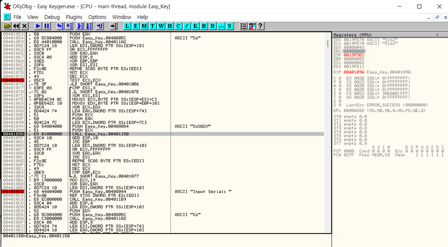The image size is (448, 247).
Task: Restore the inner CPU child window
Action: (x=437, y=17)
